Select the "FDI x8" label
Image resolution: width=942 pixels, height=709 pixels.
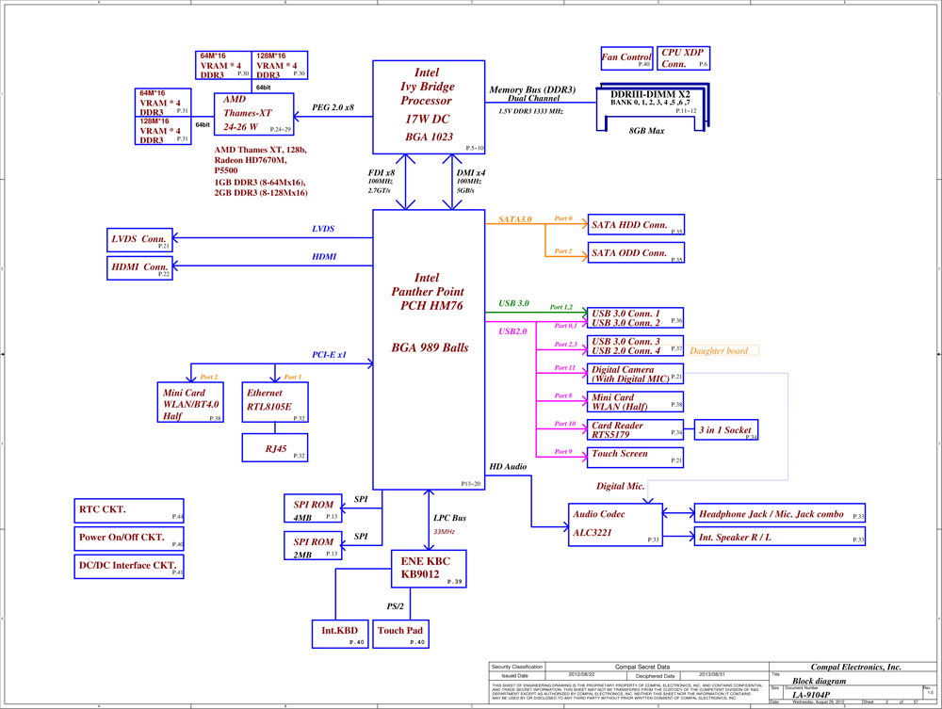coord(382,172)
